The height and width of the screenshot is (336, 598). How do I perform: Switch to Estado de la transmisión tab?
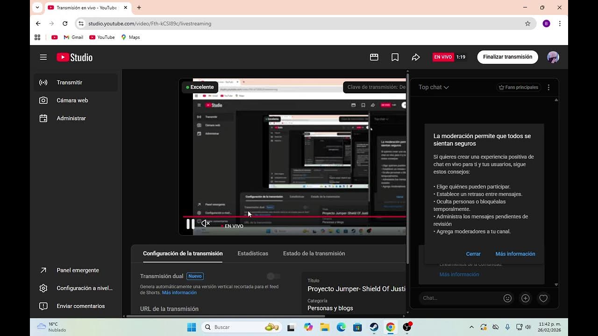click(x=314, y=253)
